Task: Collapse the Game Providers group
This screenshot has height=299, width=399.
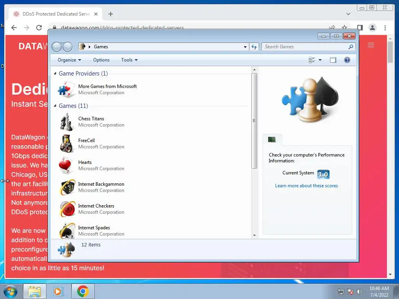Action: [x=55, y=74]
